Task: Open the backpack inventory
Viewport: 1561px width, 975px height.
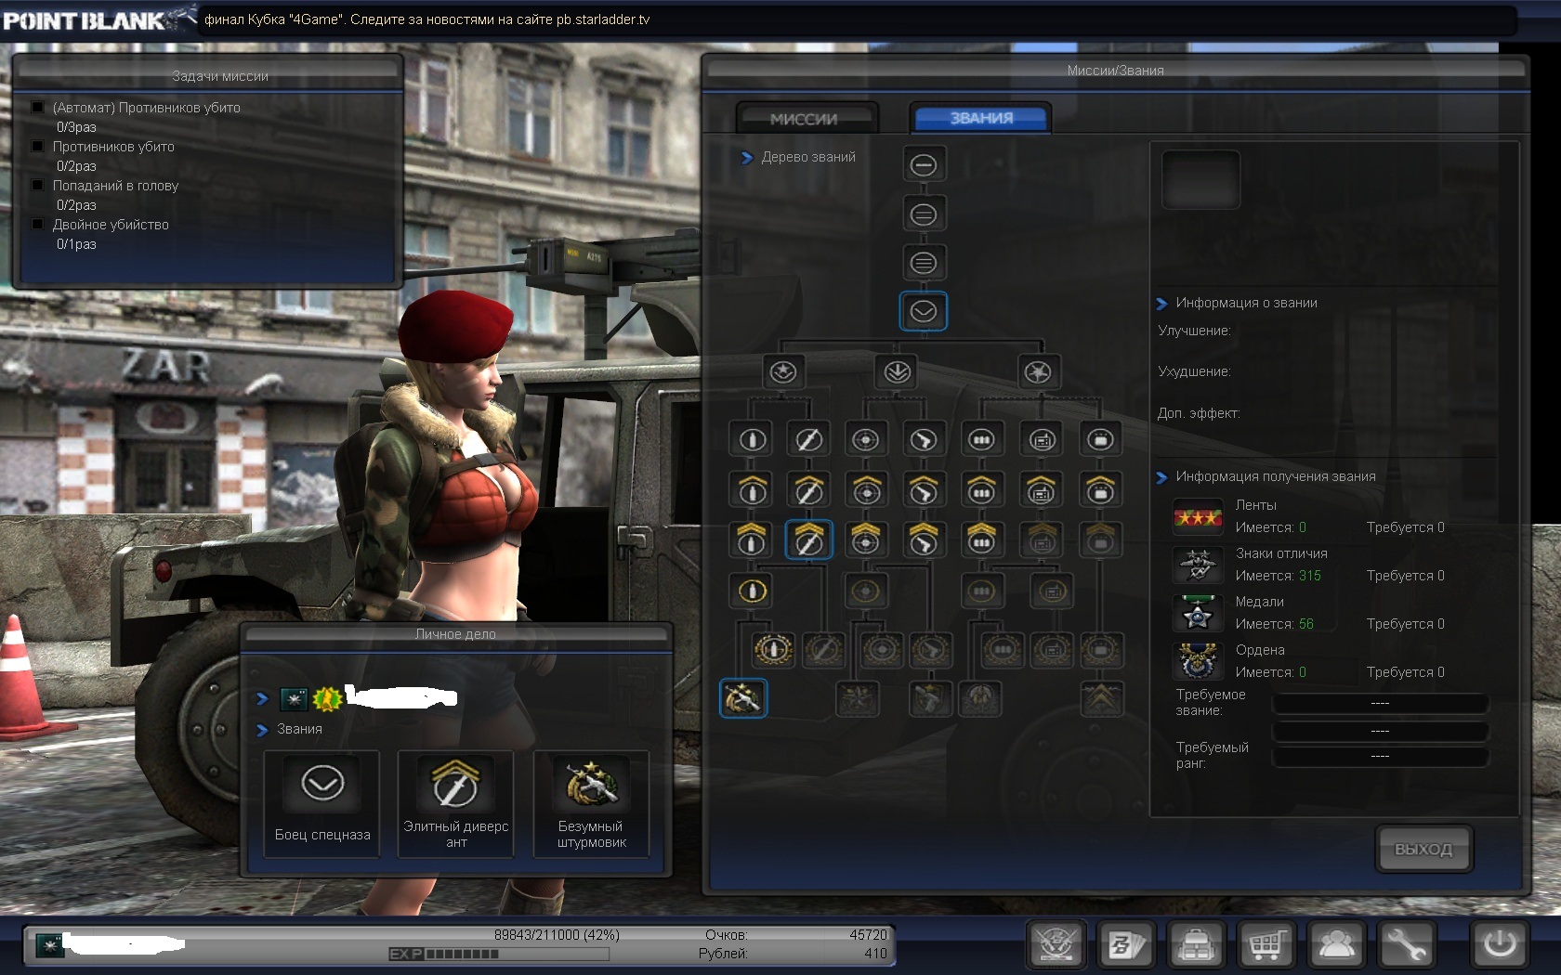Action: pos(1196,945)
